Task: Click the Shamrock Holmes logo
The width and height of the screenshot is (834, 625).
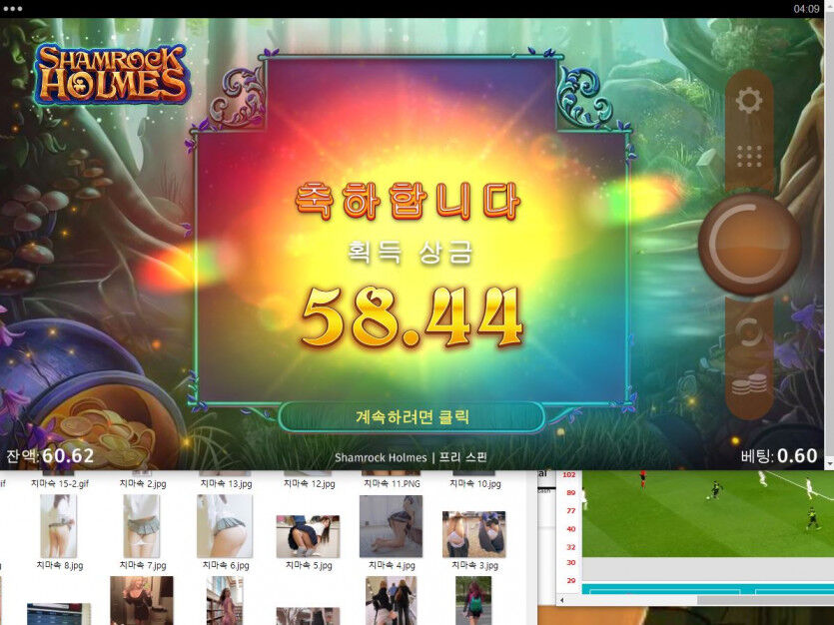Action: click(112, 74)
